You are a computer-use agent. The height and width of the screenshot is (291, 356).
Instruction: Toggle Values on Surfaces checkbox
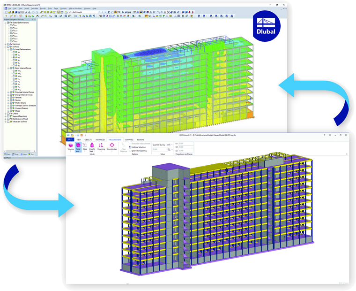point(8,122)
